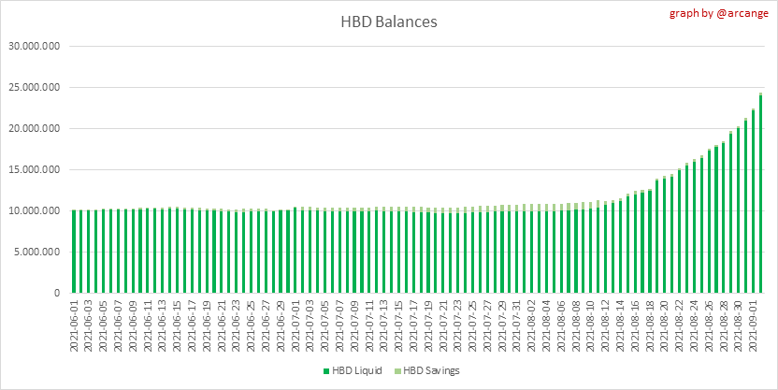Click the HBD Balances chart title
The image size is (778, 390).
(x=388, y=22)
